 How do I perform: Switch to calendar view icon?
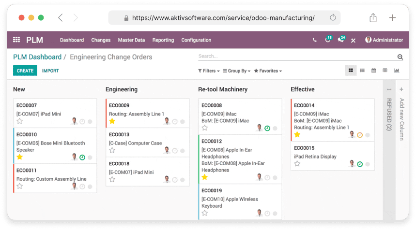pos(374,71)
